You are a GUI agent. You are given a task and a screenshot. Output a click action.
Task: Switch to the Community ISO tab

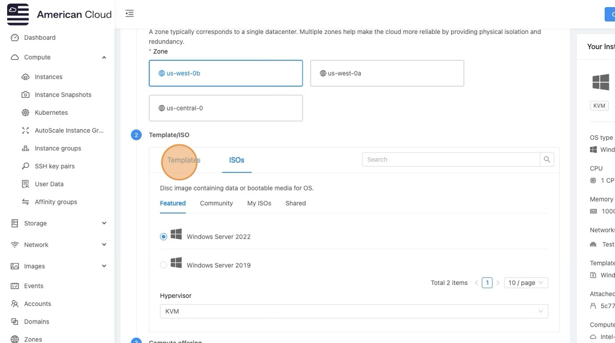(216, 203)
